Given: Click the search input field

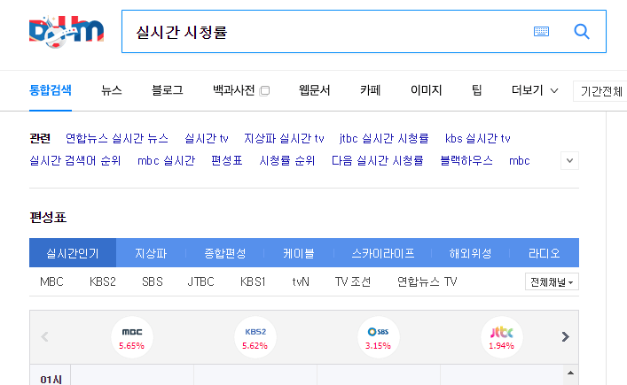Looking at the screenshot, I should click(328, 32).
